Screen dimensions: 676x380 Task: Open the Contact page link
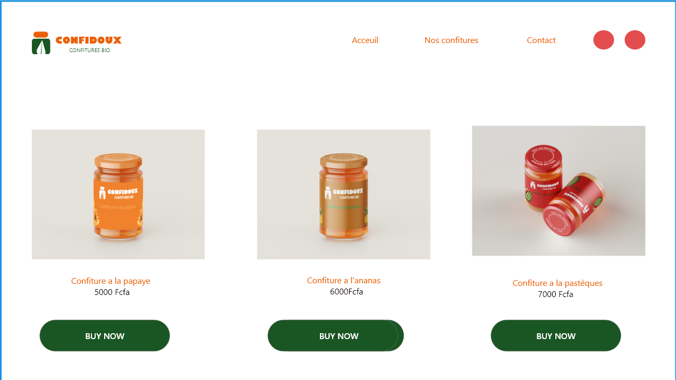(x=541, y=40)
